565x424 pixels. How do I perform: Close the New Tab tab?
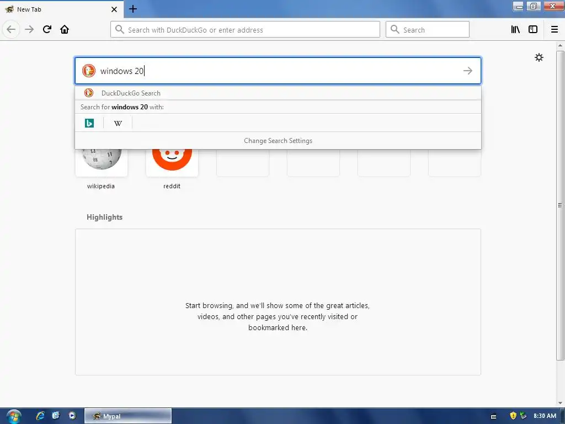click(x=114, y=9)
